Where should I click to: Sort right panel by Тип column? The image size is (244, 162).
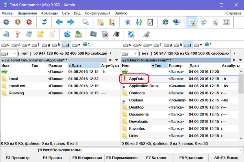160,66
